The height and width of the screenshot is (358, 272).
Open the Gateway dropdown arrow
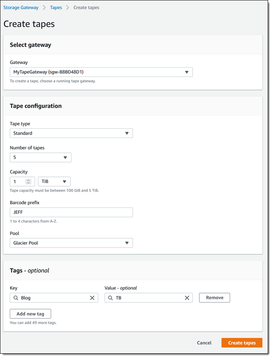click(x=187, y=72)
